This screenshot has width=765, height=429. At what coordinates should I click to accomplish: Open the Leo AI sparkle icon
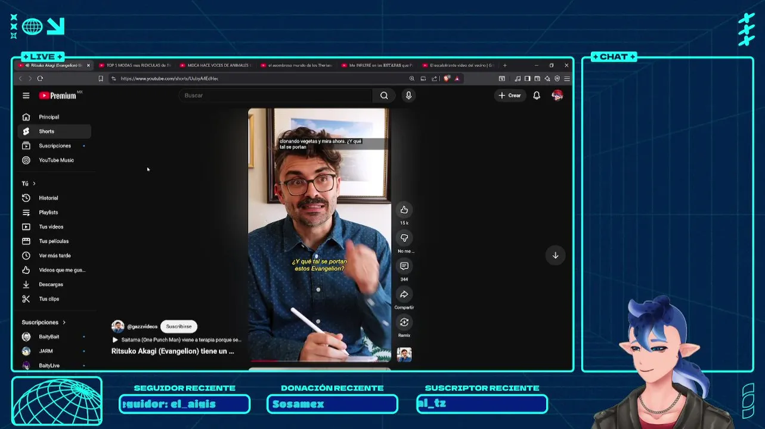547,79
